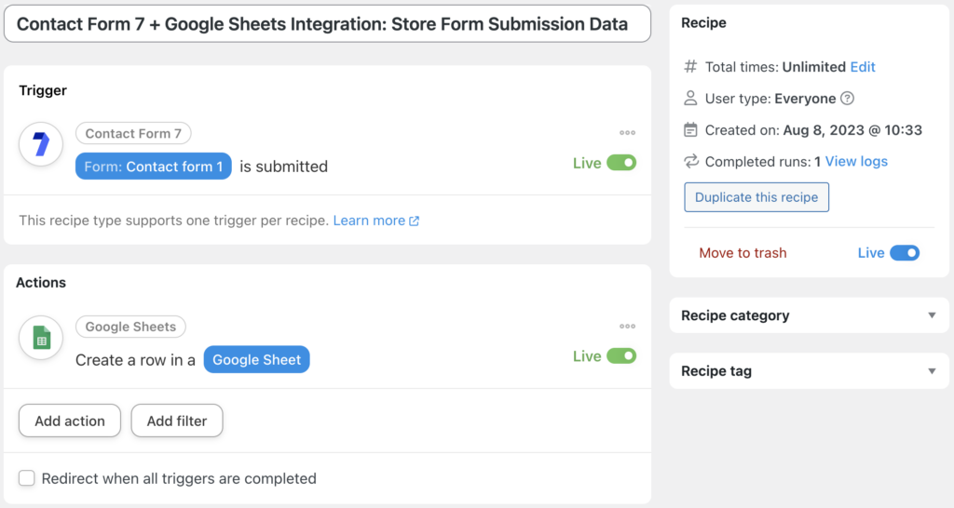Disable the Google Sheets action Live toggle
Screen dimensions: 954x508
621,356
